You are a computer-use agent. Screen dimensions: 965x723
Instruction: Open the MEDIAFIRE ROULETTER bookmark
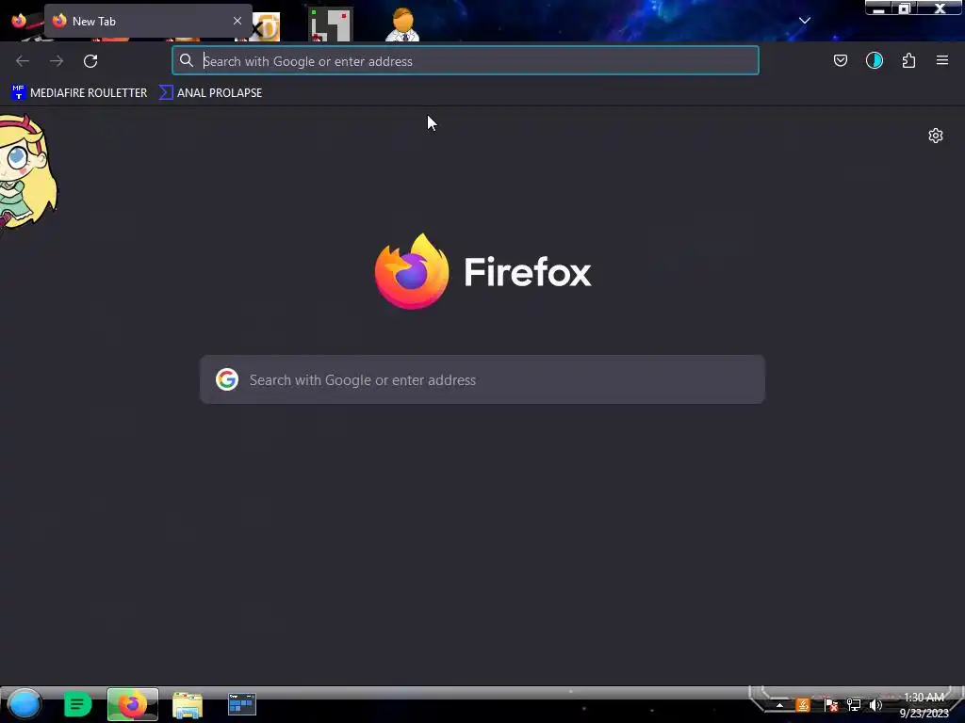[x=79, y=93]
